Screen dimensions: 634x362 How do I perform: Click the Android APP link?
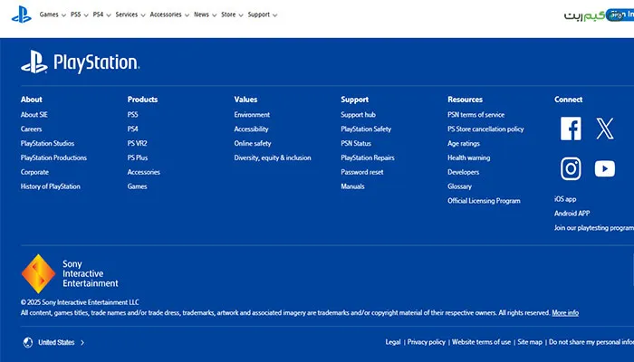[572, 214]
